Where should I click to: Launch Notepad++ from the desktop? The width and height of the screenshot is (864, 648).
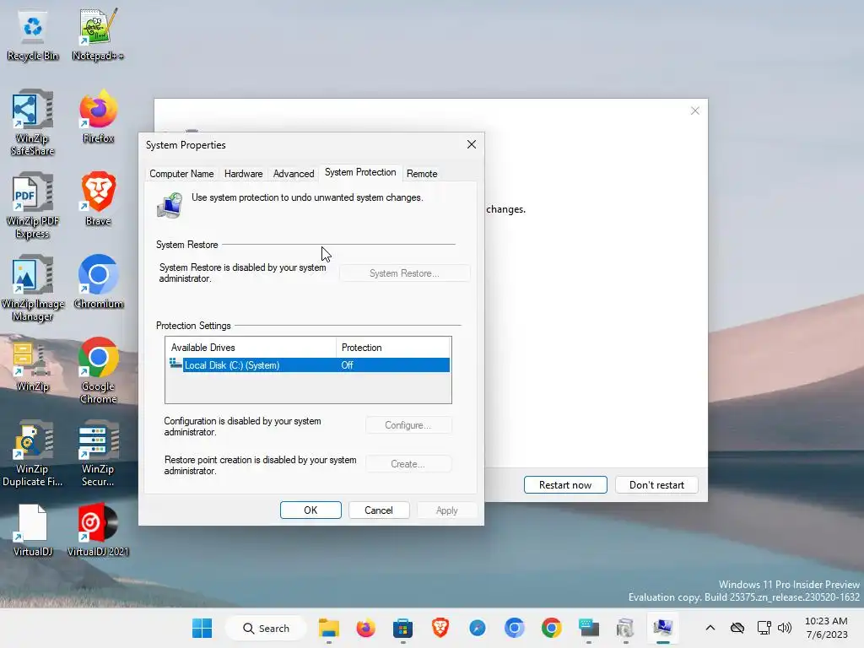click(x=98, y=34)
